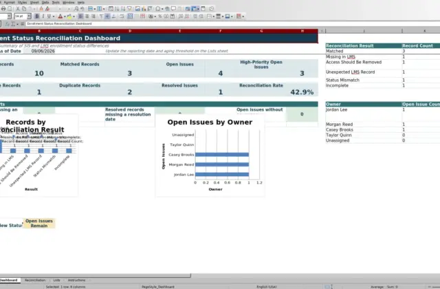The height and width of the screenshot is (289, 440).
Task: Click the Formula equals sign icon
Action: coord(22,24)
